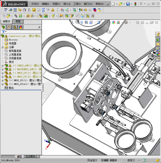Click the Save disk icon
Screen dimensions: 161x163
click(x=128, y=4)
